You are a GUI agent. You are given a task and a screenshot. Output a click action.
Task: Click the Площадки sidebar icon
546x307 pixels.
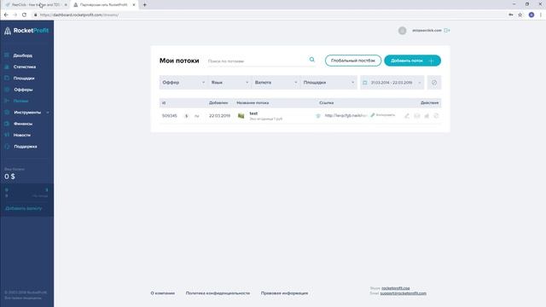(7, 78)
